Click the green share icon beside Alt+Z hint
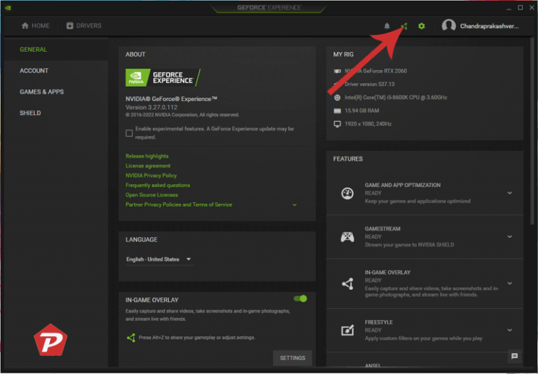This screenshot has height=374, width=538. [131, 338]
